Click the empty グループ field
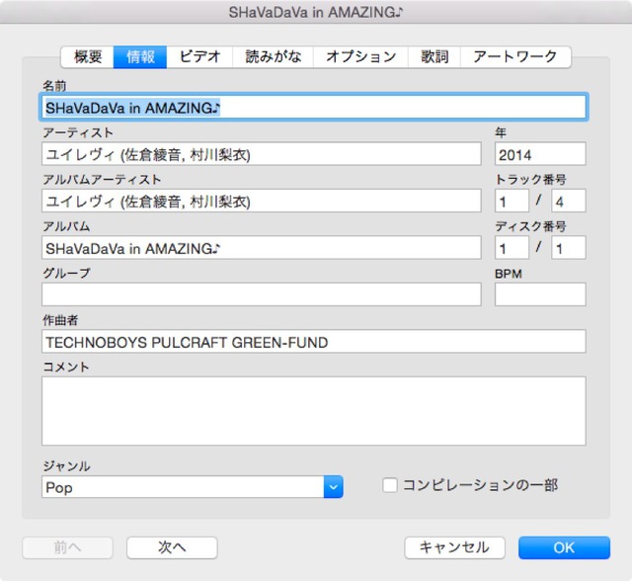Screen dimensions: 632x581 pyautogui.click(x=261, y=294)
